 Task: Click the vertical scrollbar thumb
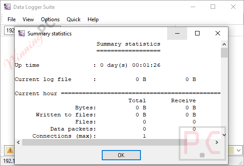pos(224,53)
